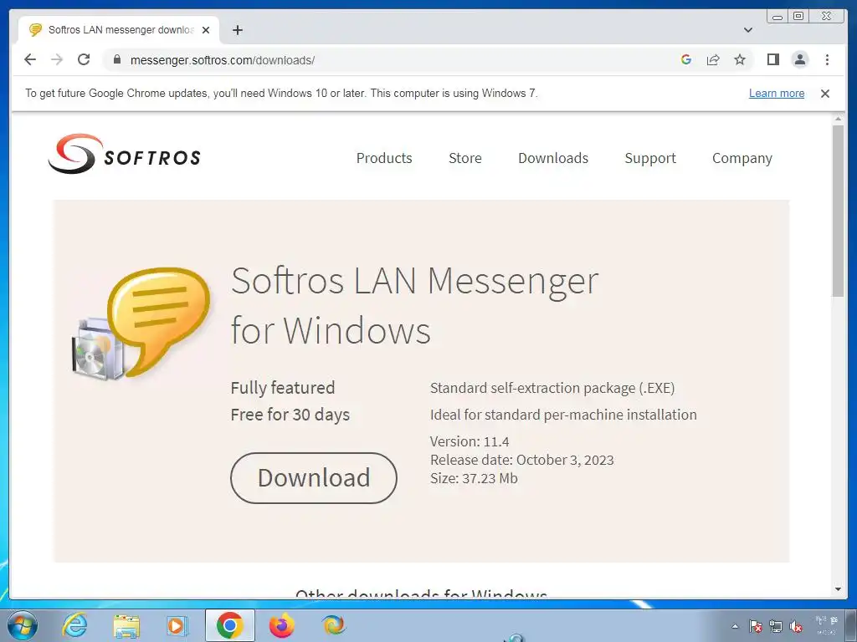Click 'Ideal for standard per-machine installation' text
This screenshot has width=857, height=642.
563,415
